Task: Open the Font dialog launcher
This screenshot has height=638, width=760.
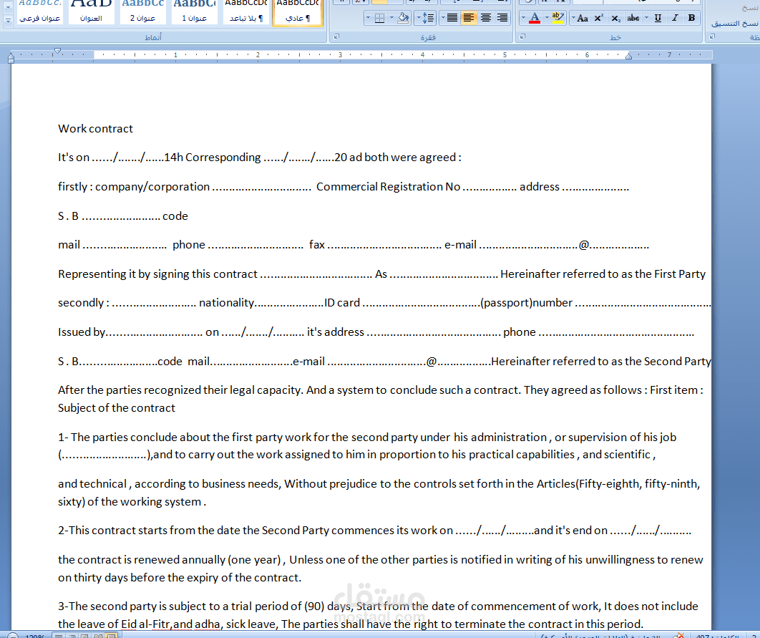Action: (522, 37)
